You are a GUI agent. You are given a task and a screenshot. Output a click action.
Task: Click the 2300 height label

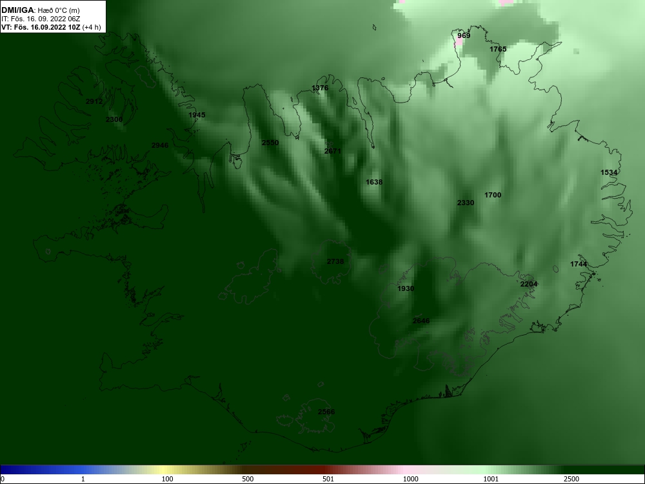(114, 119)
